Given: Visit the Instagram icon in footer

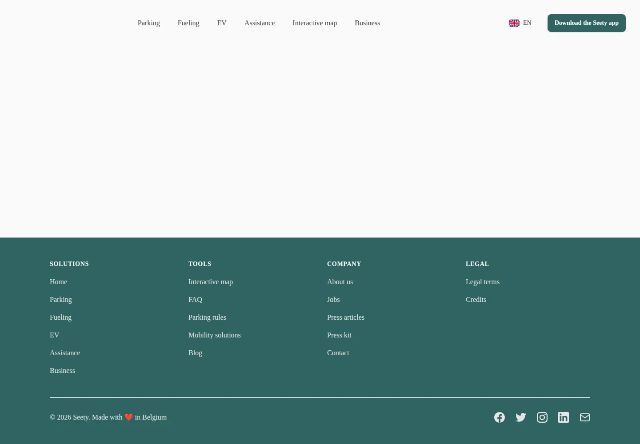Looking at the screenshot, I should 542,417.
